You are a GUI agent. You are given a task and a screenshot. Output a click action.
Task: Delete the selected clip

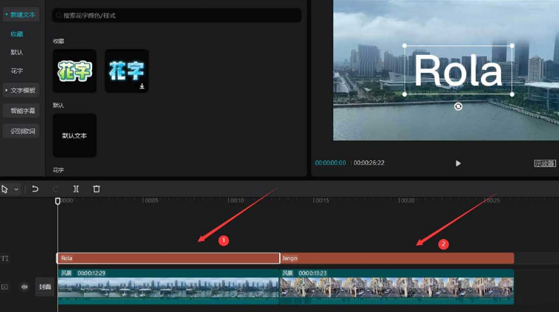pos(97,189)
